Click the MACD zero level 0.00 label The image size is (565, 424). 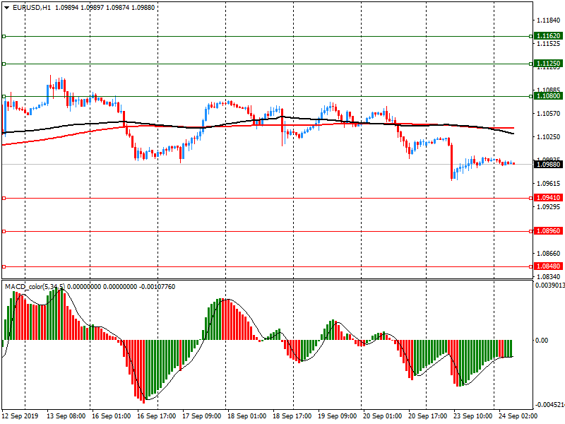point(542,341)
